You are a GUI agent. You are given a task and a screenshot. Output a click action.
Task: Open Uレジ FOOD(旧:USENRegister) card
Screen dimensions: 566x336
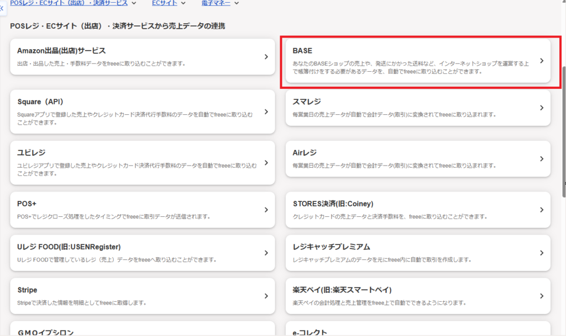[x=143, y=253]
